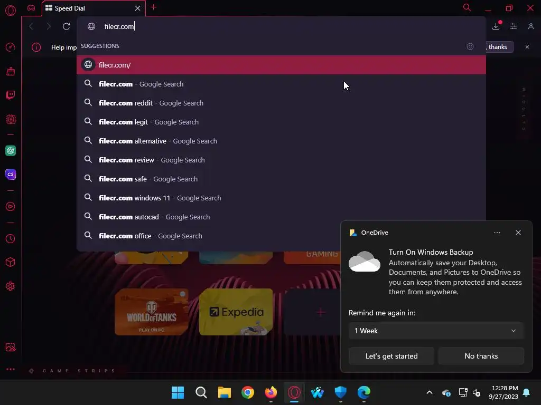
Task: Open the downloads icon in toolbar
Action: coord(496,26)
